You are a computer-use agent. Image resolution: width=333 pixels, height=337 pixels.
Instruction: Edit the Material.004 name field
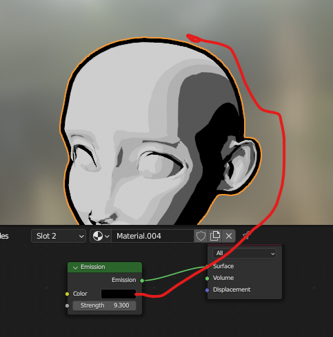[x=152, y=236]
